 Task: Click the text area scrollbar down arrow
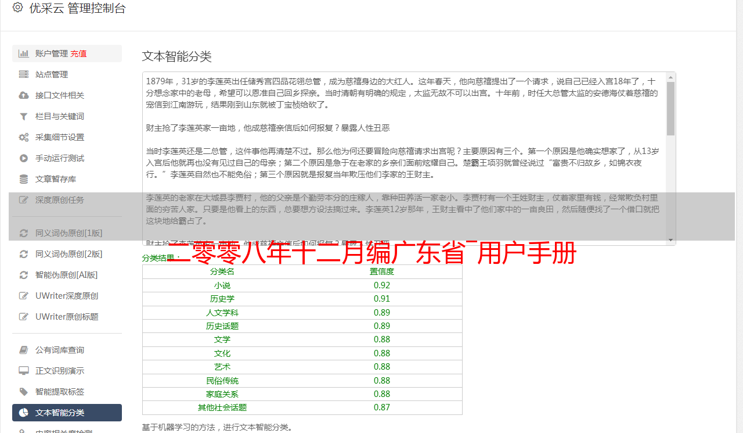(670, 240)
